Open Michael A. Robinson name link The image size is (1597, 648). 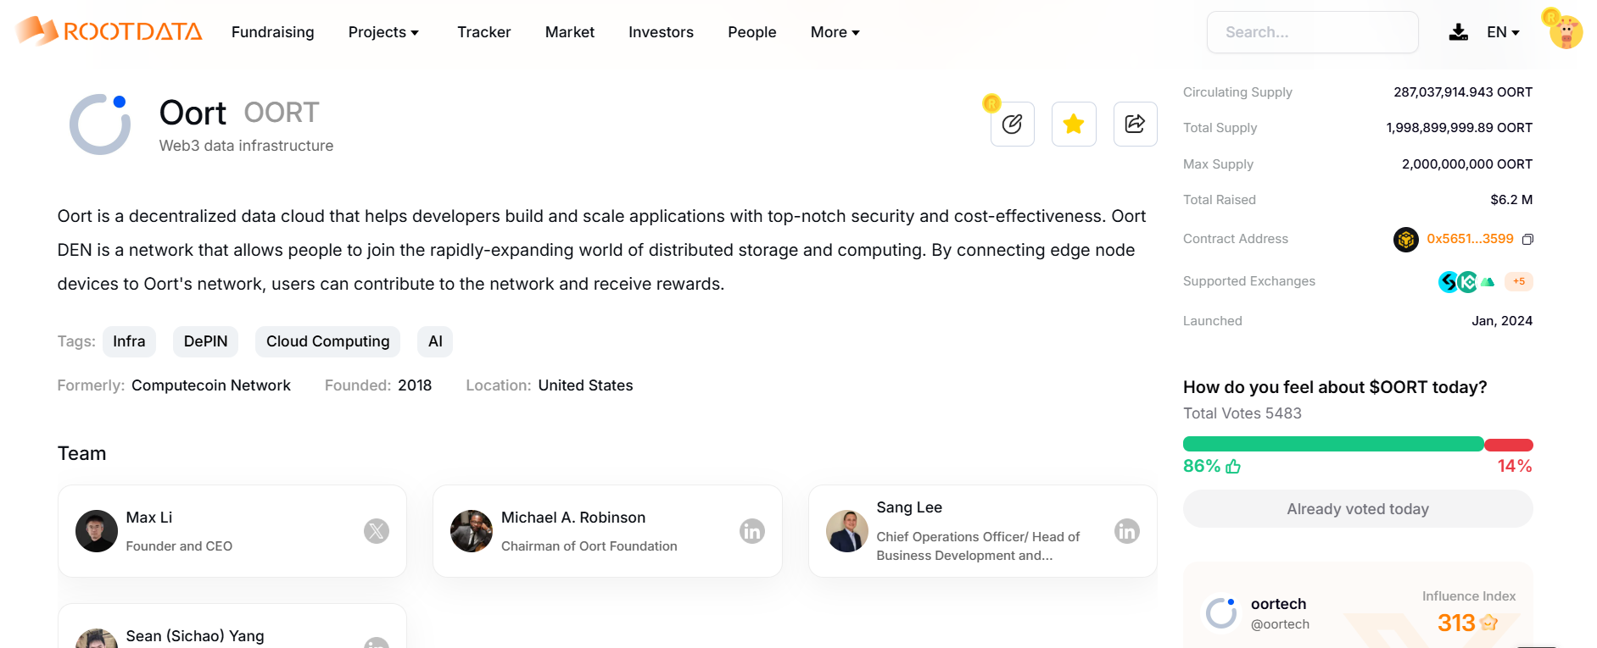573,518
